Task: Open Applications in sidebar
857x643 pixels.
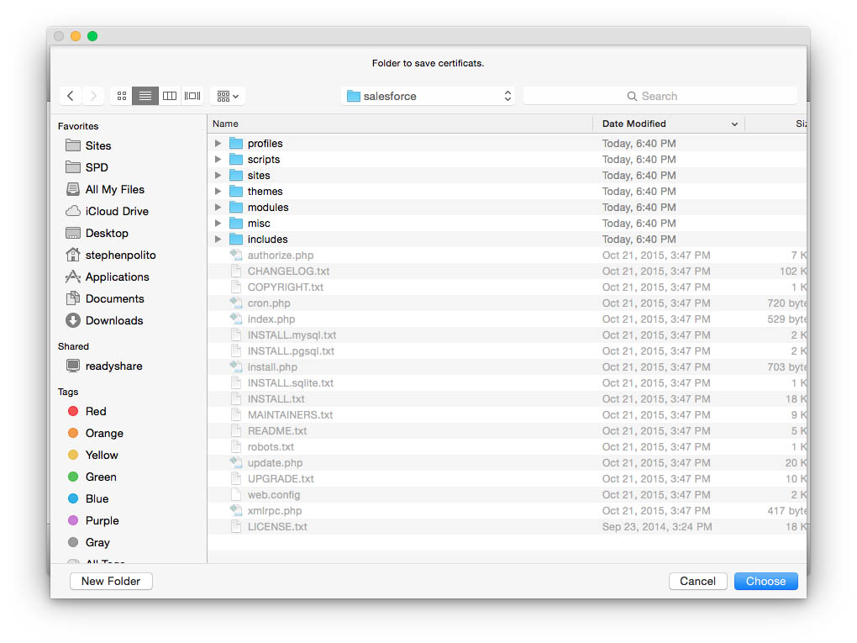Action: click(117, 277)
